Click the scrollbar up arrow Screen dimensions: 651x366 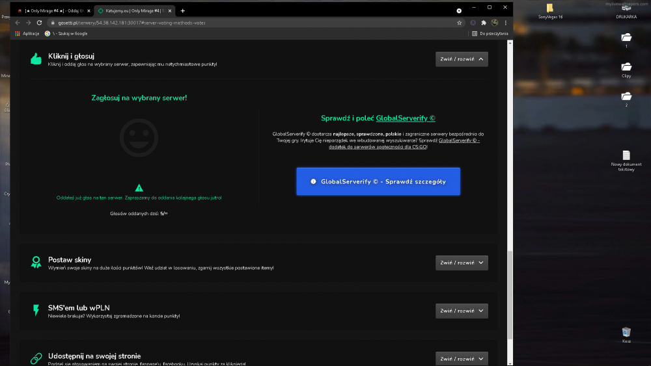click(510, 43)
